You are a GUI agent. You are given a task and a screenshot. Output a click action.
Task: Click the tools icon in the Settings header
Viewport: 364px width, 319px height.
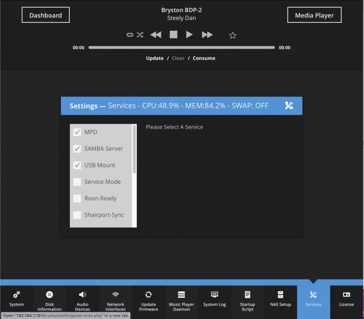pyautogui.click(x=289, y=106)
